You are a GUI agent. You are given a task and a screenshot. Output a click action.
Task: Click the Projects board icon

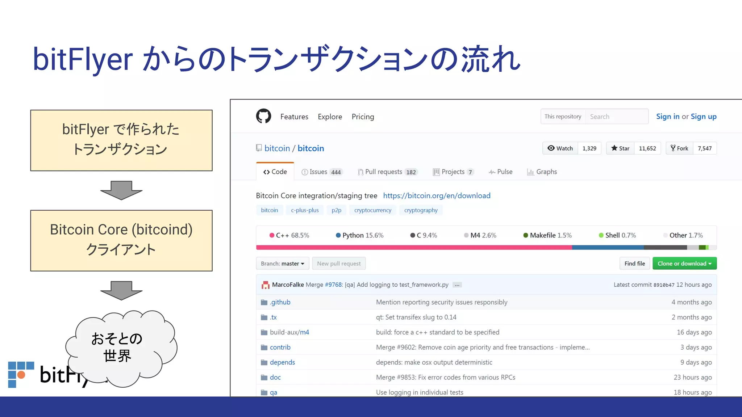coord(436,172)
